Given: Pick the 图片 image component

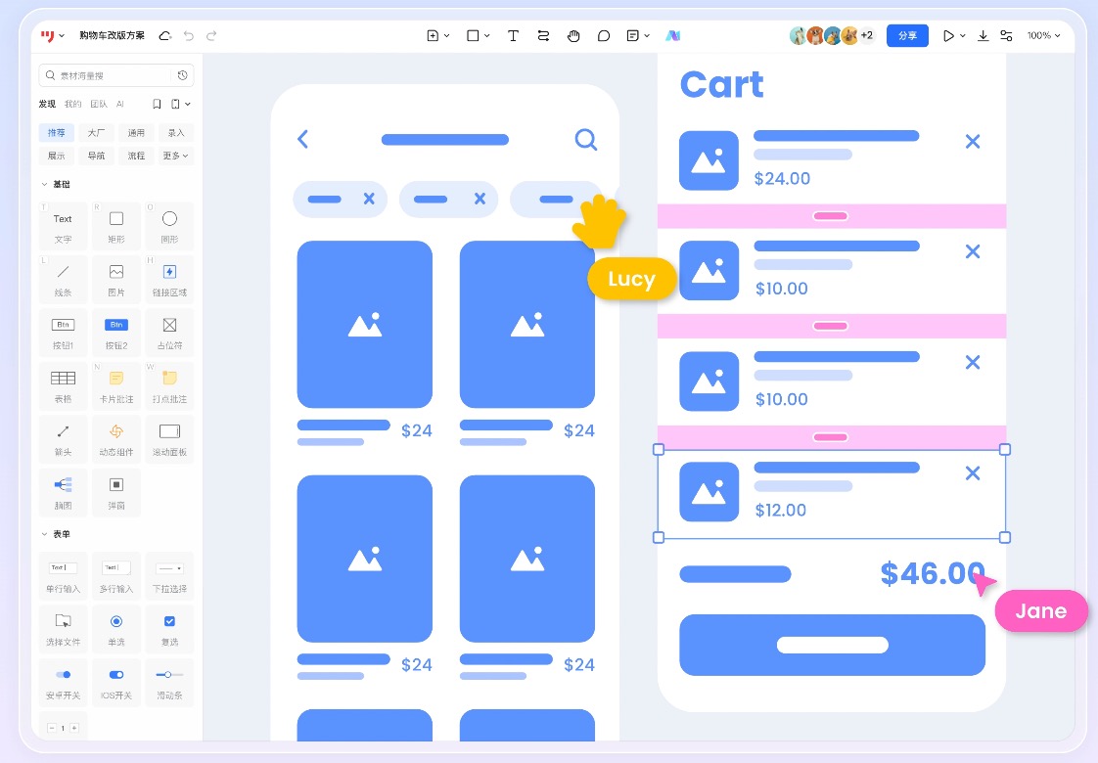Looking at the screenshot, I should 116,280.
